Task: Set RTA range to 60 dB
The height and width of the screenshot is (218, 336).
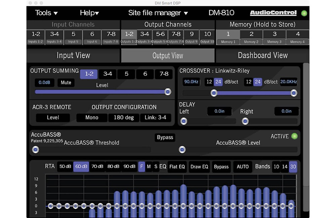Action: click(x=81, y=167)
